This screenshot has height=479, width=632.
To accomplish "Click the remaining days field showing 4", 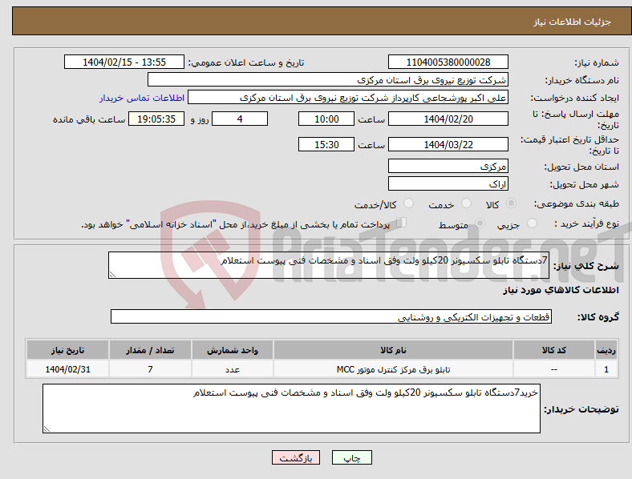I will click(x=240, y=119).
